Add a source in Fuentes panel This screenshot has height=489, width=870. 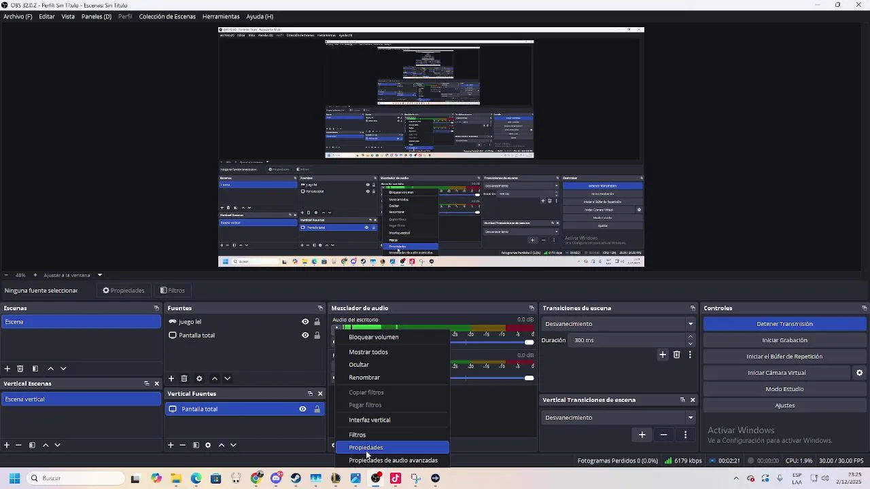pos(171,378)
